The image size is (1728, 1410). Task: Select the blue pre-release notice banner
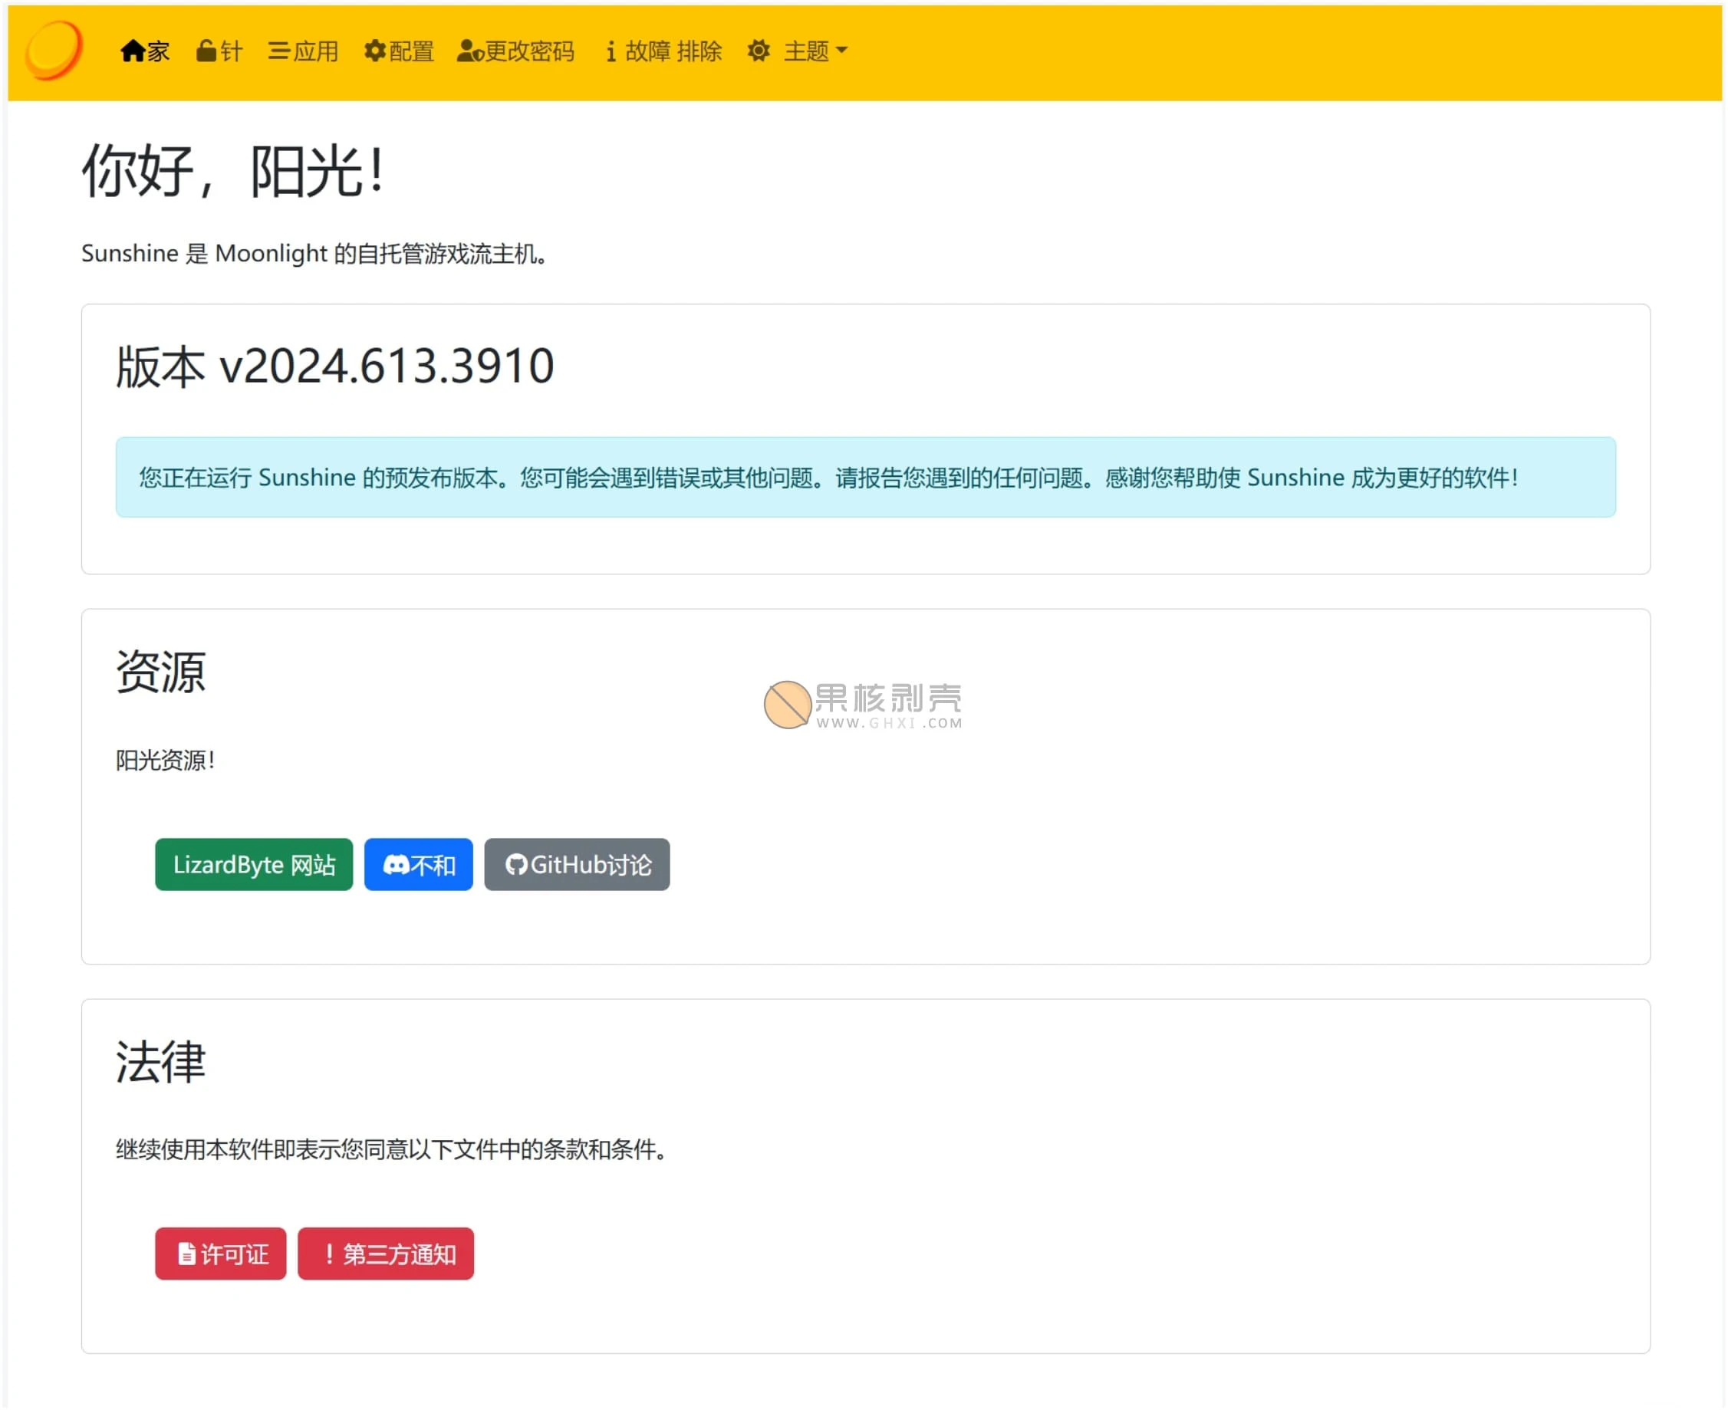(865, 477)
